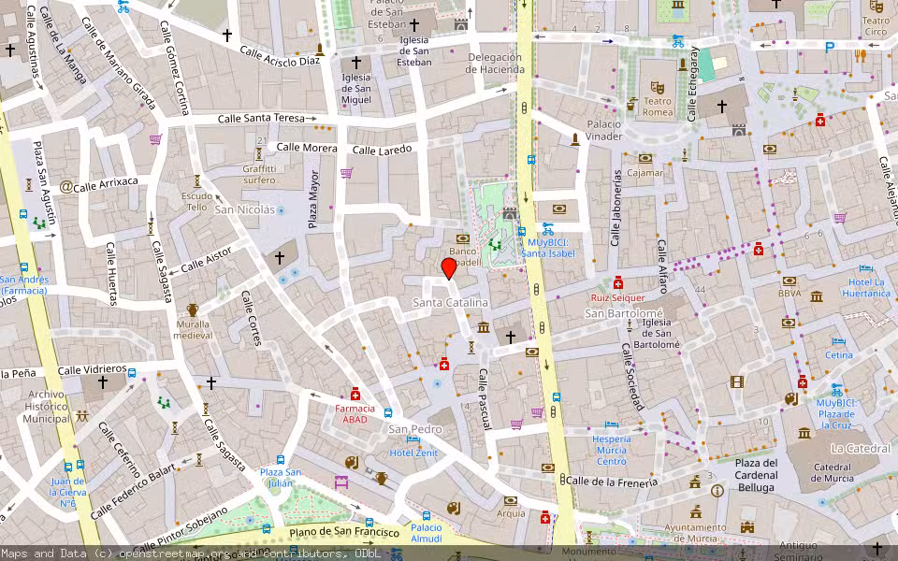Click the Teatro Circo theater masks icon
This screenshot has height=561, width=898.
pos(876,6)
